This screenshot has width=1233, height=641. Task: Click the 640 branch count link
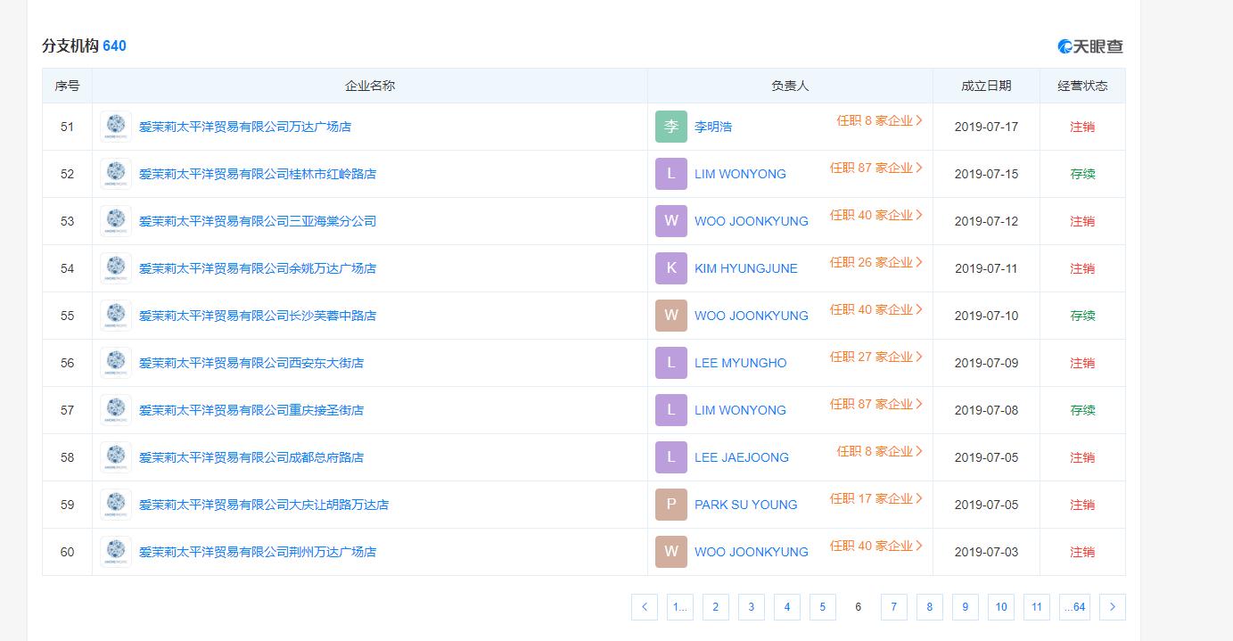[114, 45]
